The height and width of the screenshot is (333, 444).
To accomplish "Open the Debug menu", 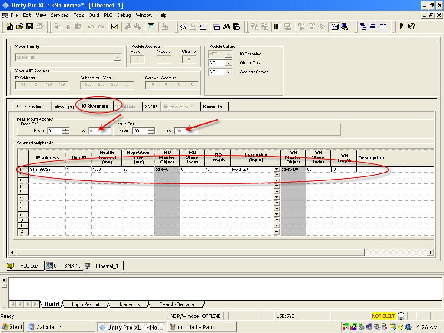I will click(124, 15).
